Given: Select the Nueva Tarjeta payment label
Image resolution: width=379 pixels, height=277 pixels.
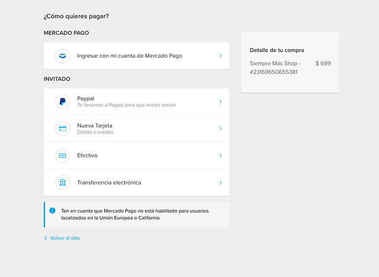Looking at the screenshot, I should click(95, 126).
